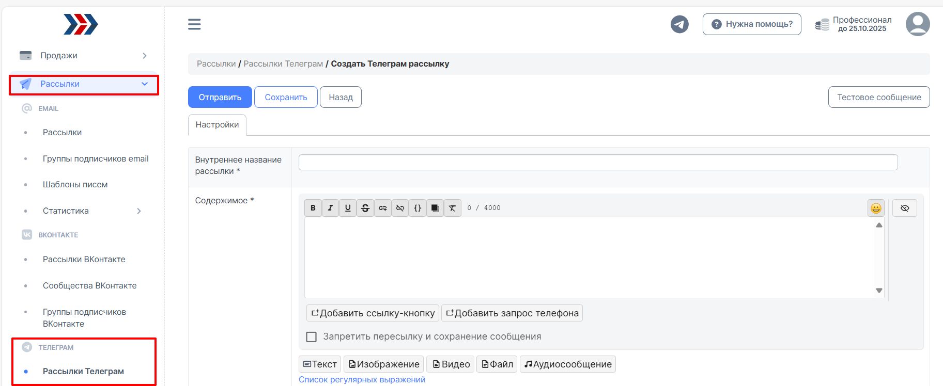Click the Отправить button

point(220,97)
